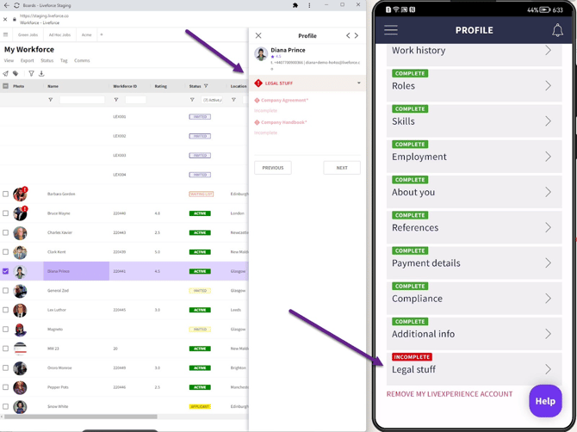This screenshot has width=577, height=432.
Task: Open Bruce Wayne's photo thumbnail
Action: click(20, 213)
